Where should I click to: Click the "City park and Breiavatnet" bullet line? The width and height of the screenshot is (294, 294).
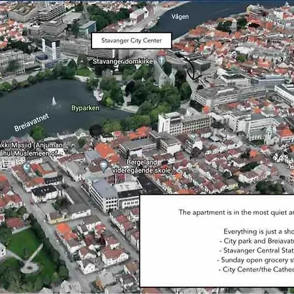[257, 241]
